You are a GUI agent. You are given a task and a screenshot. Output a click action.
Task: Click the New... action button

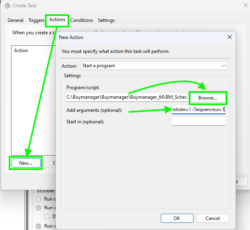click(x=26, y=163)
